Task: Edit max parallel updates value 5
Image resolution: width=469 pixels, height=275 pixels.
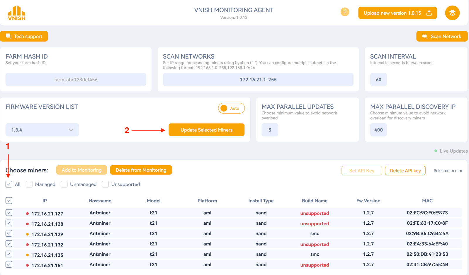Action: click(270, 130)
